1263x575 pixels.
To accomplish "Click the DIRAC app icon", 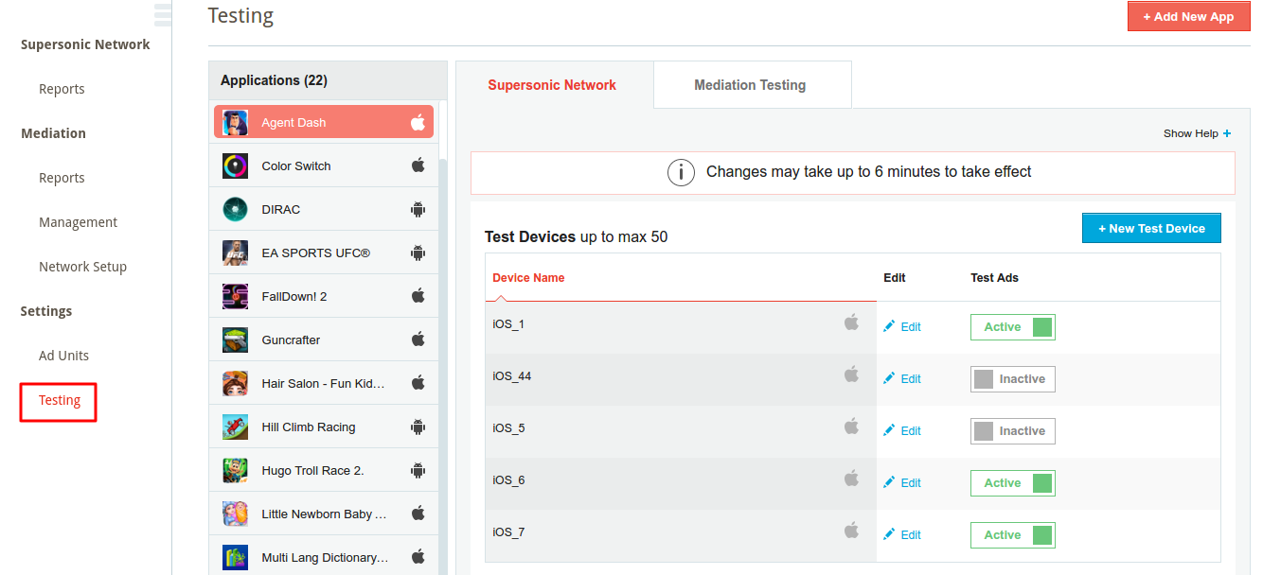I will click(x=236, y=210).
